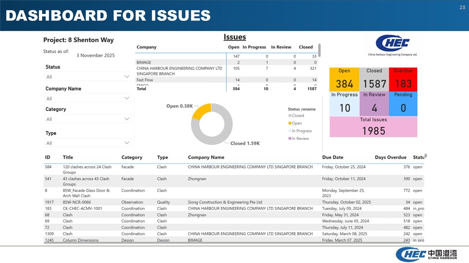Click the 'Open 0.38K' chart label
The height and width of the screenshot is (263, 469).
coord(180,106)
